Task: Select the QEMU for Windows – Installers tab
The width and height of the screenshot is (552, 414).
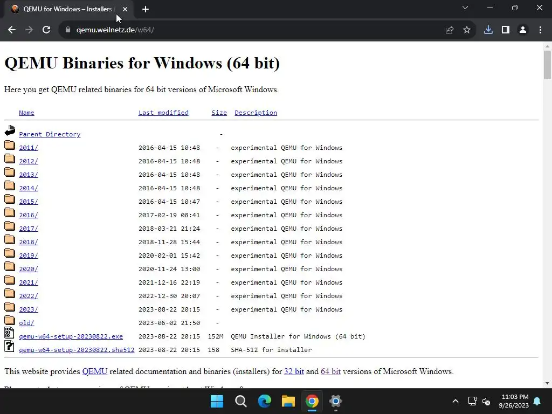Action: pyautogui.click(x=67, y=9)
